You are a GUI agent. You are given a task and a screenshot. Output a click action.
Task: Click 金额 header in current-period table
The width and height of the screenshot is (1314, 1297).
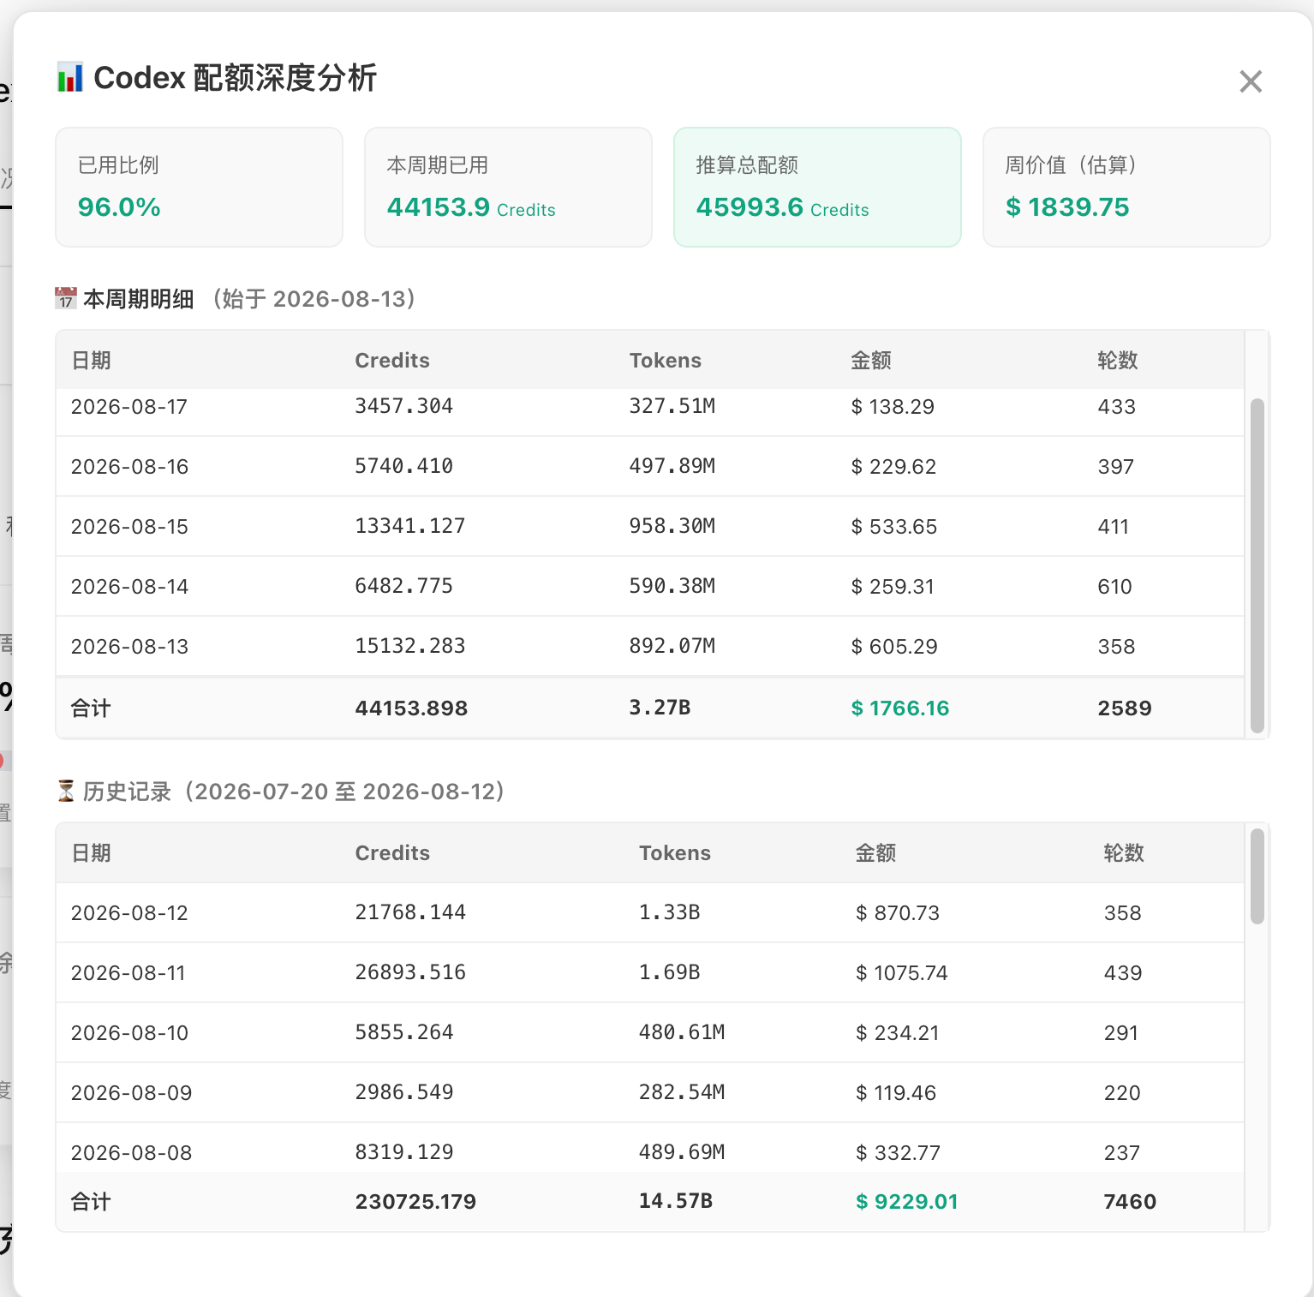point(871,360)
